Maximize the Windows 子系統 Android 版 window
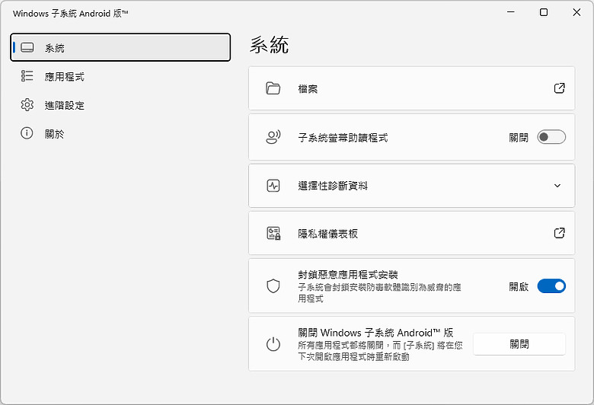Image resolution: width=594 pixels, height=405 pixels. [544, 12]
